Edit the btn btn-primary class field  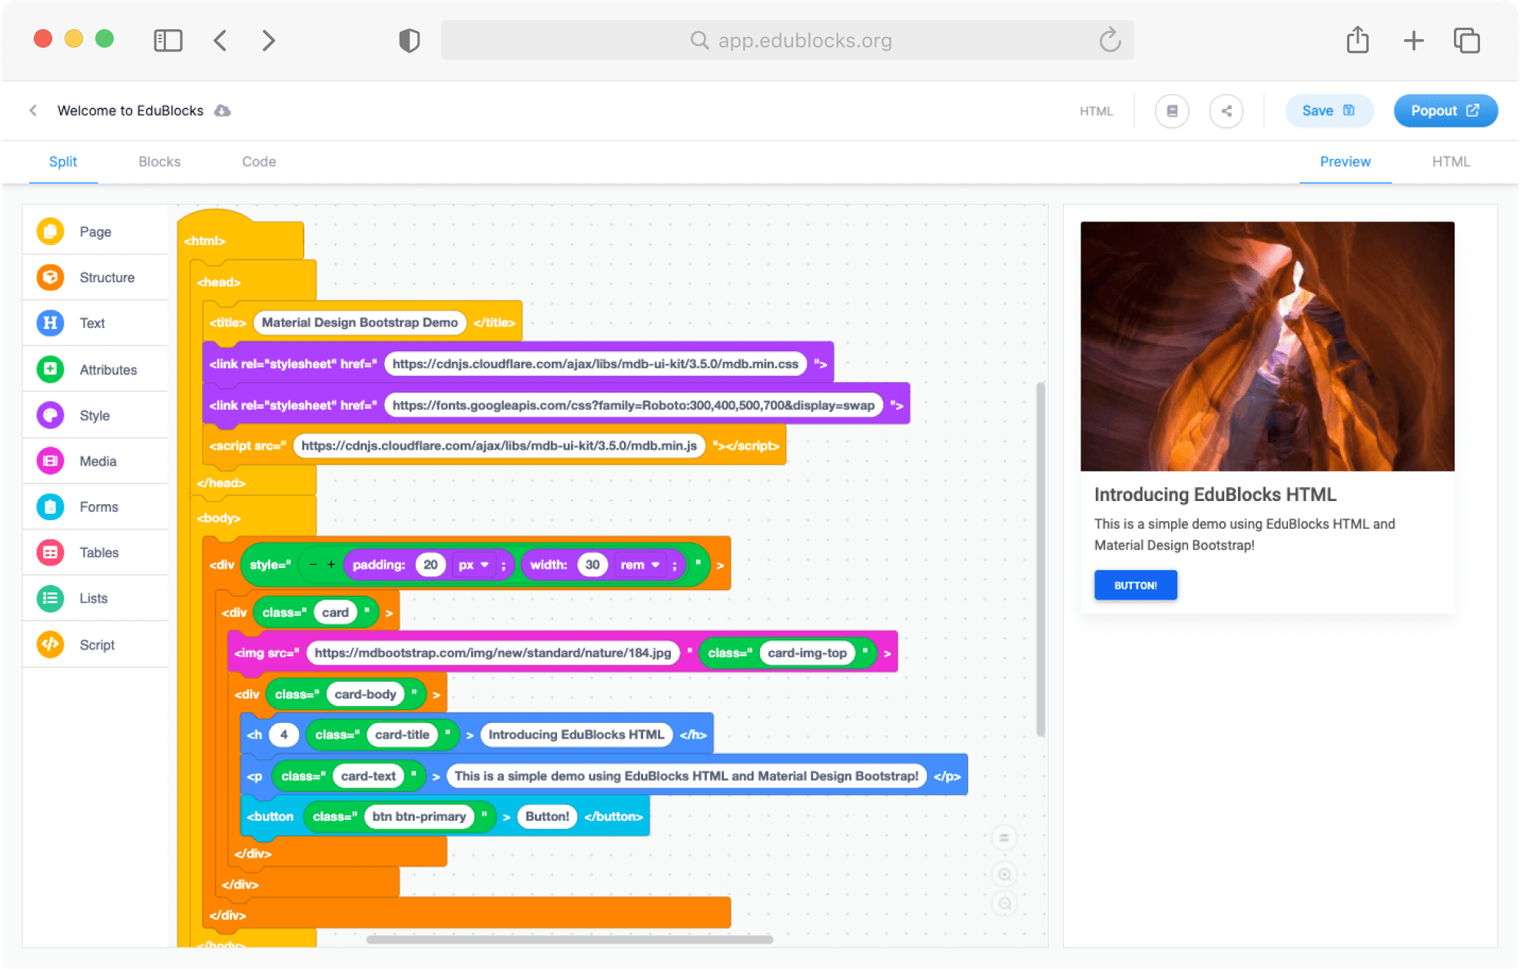click(419, 817)
